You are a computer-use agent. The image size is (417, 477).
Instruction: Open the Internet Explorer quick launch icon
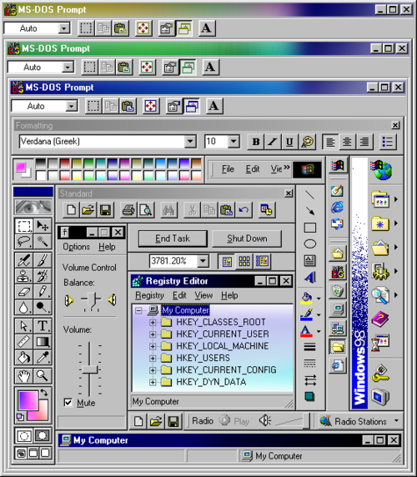point(337,207)
